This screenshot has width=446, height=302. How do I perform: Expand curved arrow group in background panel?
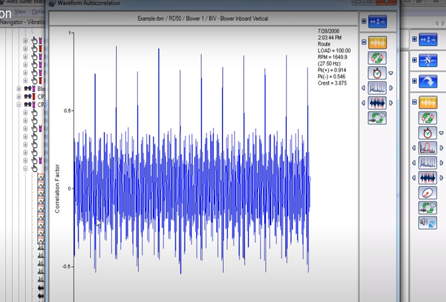pos(414,81)
